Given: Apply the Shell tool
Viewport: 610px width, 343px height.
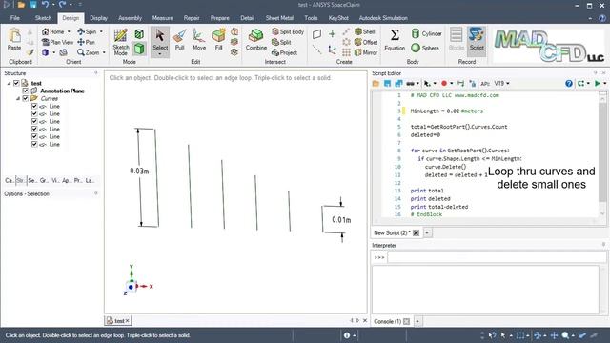Looking at the screenshot, I should pyautogui.click(x=365, y=31).
